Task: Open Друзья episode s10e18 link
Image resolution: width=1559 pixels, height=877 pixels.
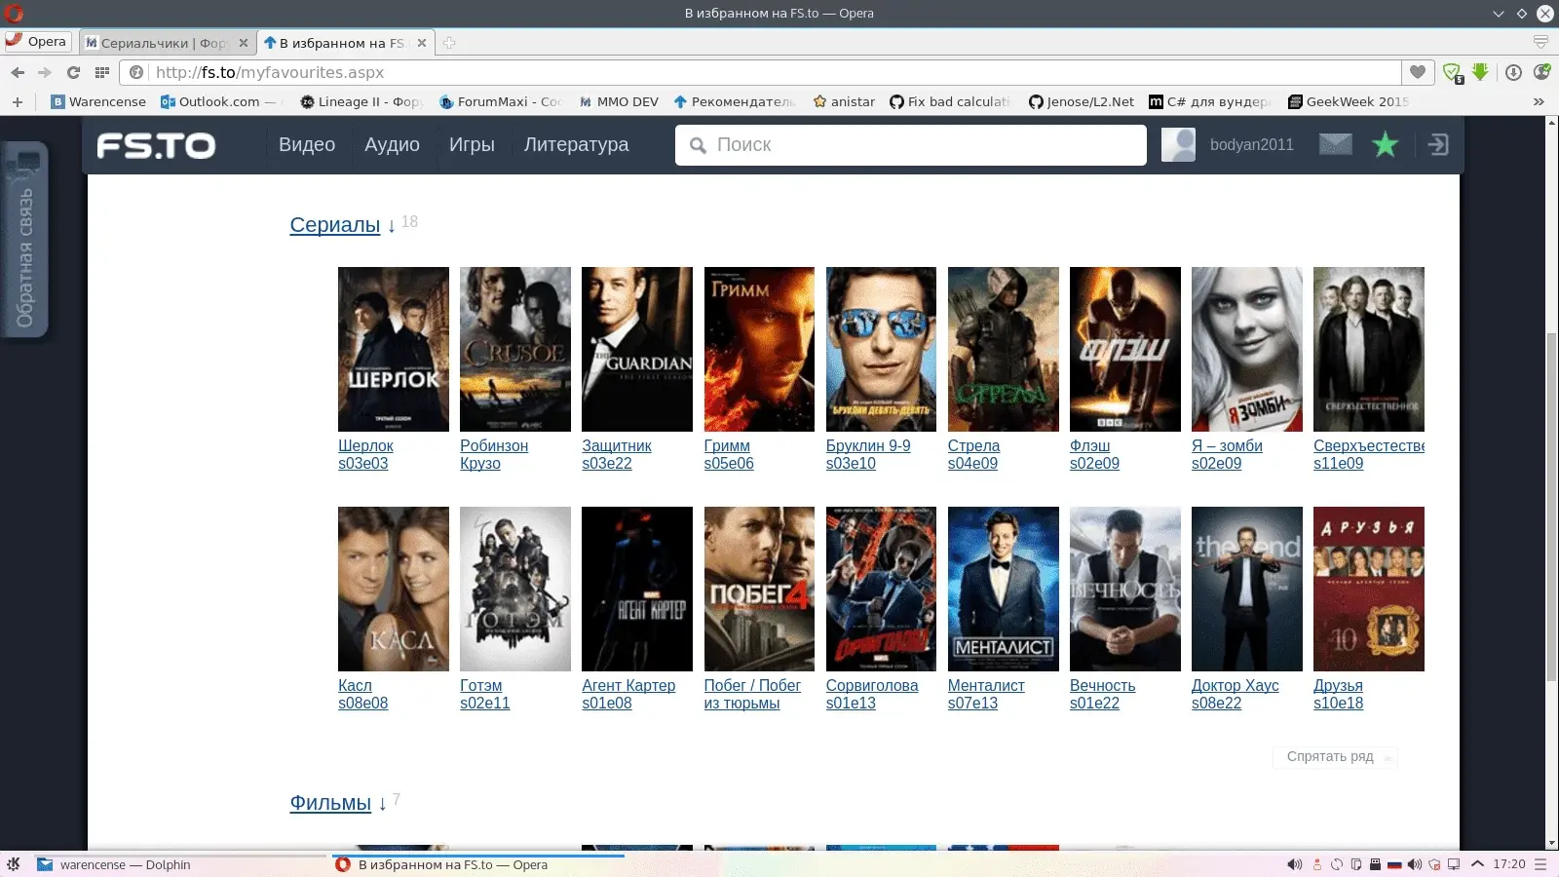Action: pos(1338,704)
